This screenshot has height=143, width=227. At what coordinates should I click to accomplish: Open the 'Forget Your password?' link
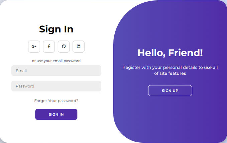pyautogui.click(x=56, y=100)
